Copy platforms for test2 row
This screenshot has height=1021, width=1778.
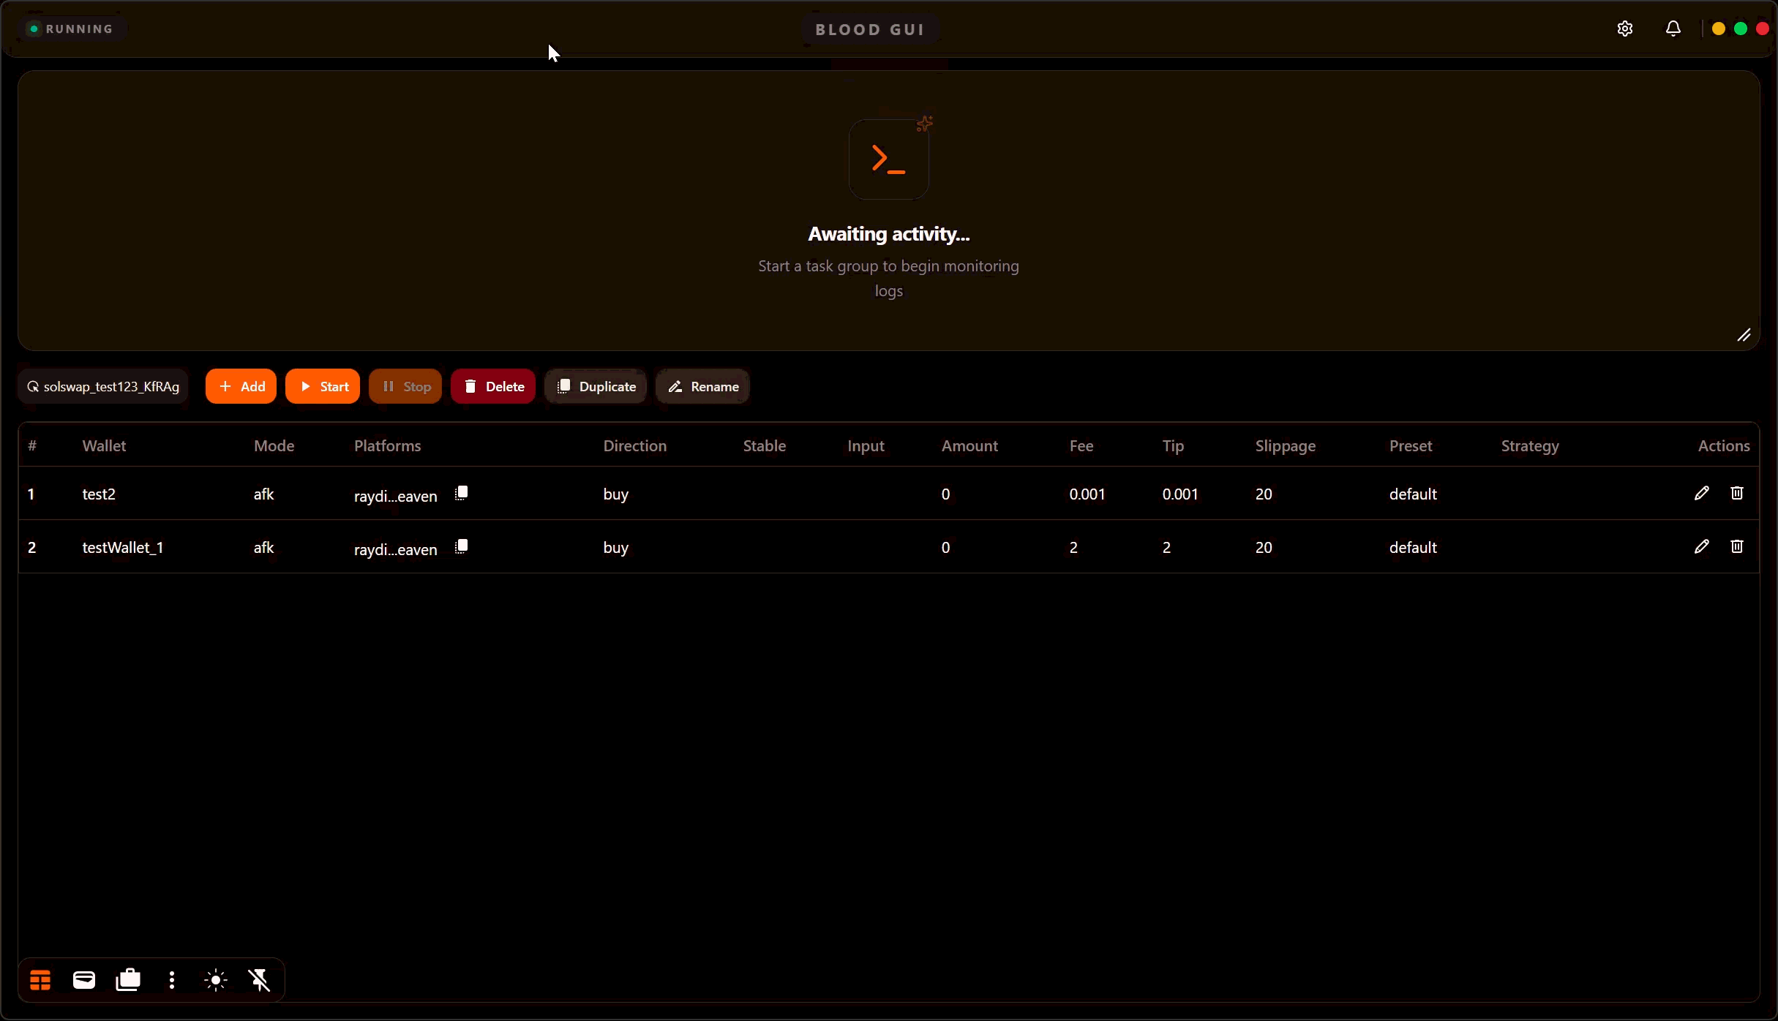[x=462, y=494]
